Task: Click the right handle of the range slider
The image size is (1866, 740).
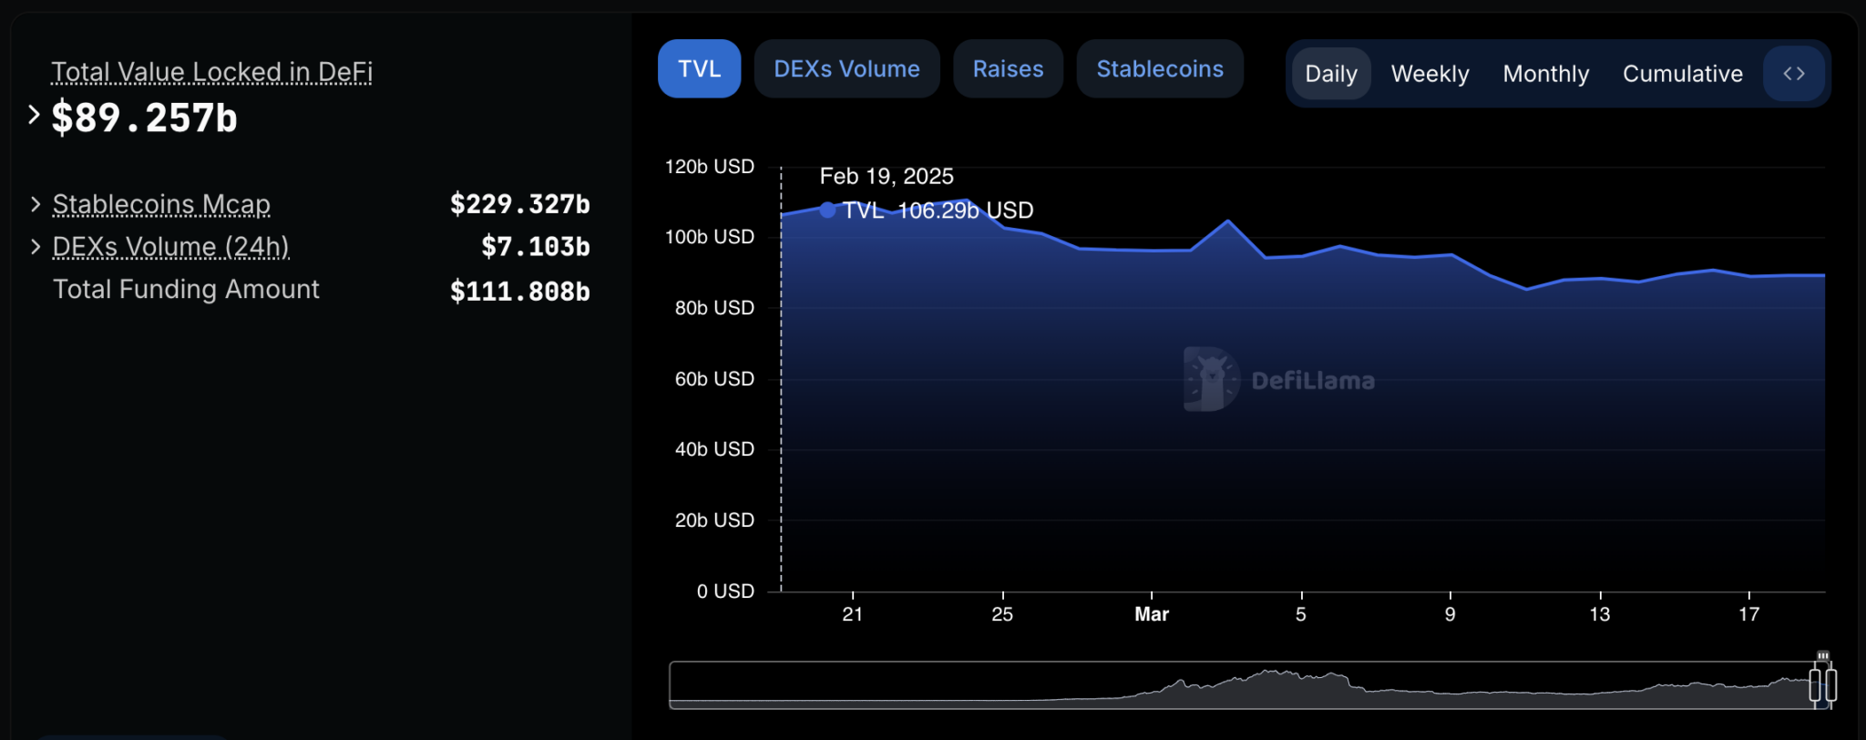Action: (x=1830, y=684)
